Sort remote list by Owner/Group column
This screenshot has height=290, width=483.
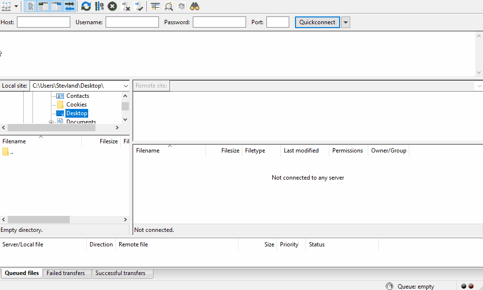pyautogui.click(x=389, y=151)
